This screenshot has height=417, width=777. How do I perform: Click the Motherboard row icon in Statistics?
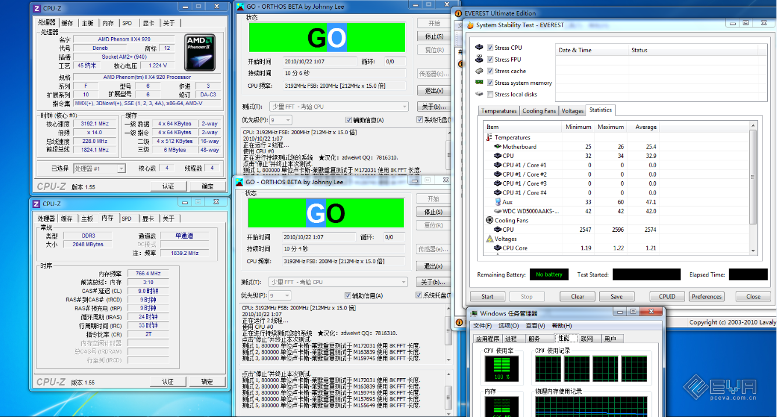(x=497, y=147)
